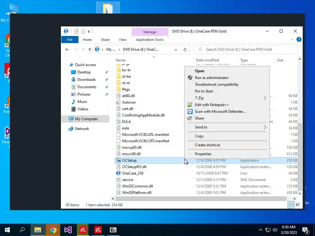Click the vertical scrollbar down arrow
The image size is (315, 236).
[300, 194]
